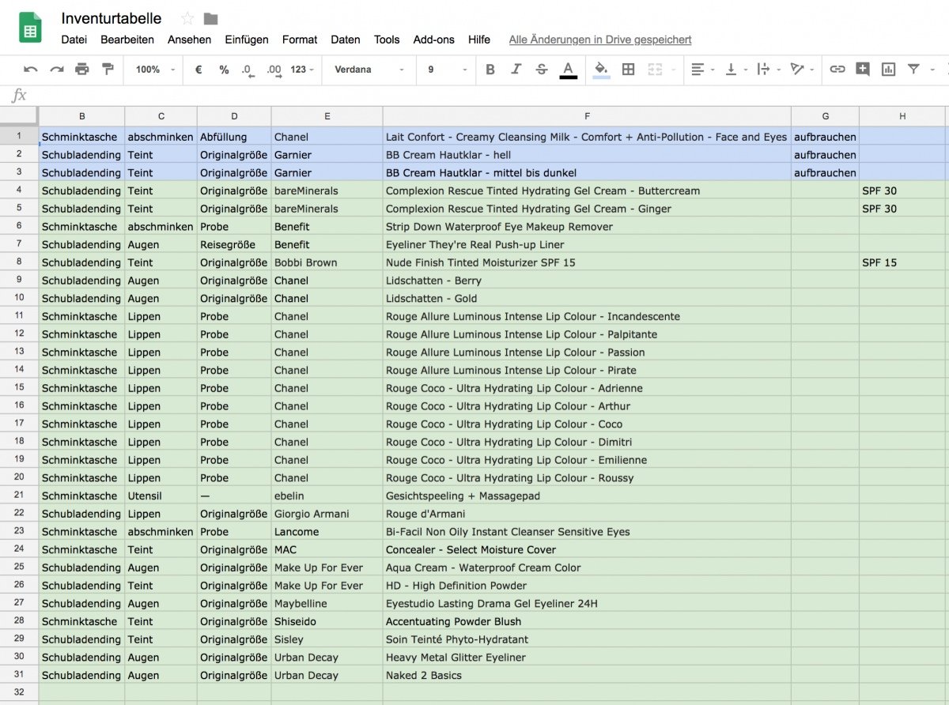This screenshot has height=705, width=949.
Task: Open the 123 number formats dropdown
Action: click(x=302, y=70)
